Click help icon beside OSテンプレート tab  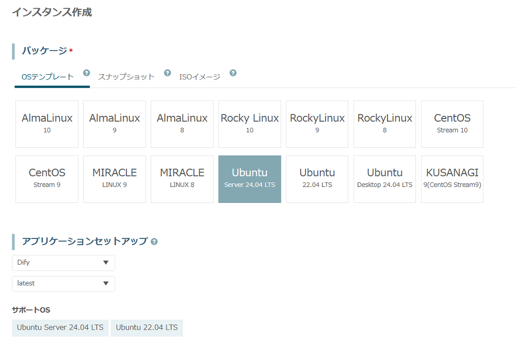87,73
